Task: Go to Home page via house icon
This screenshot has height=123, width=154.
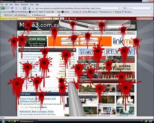Action: (x=20, y=8)
